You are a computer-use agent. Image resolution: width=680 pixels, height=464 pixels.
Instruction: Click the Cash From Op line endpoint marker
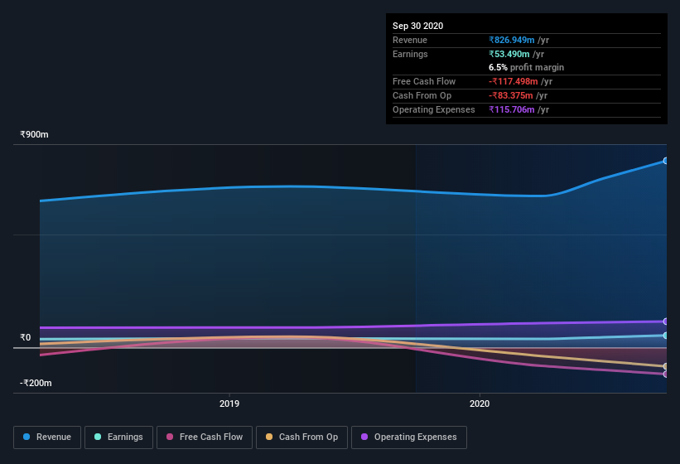tap(665, 366)
